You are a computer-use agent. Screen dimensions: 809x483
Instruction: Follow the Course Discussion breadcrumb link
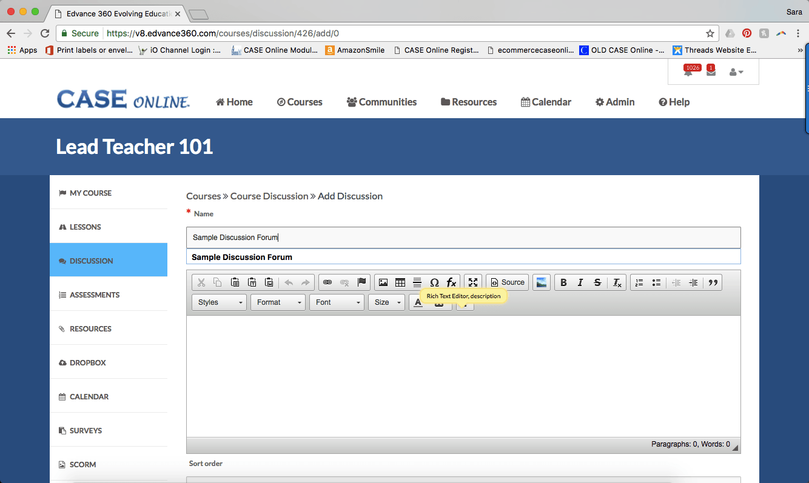269,196
